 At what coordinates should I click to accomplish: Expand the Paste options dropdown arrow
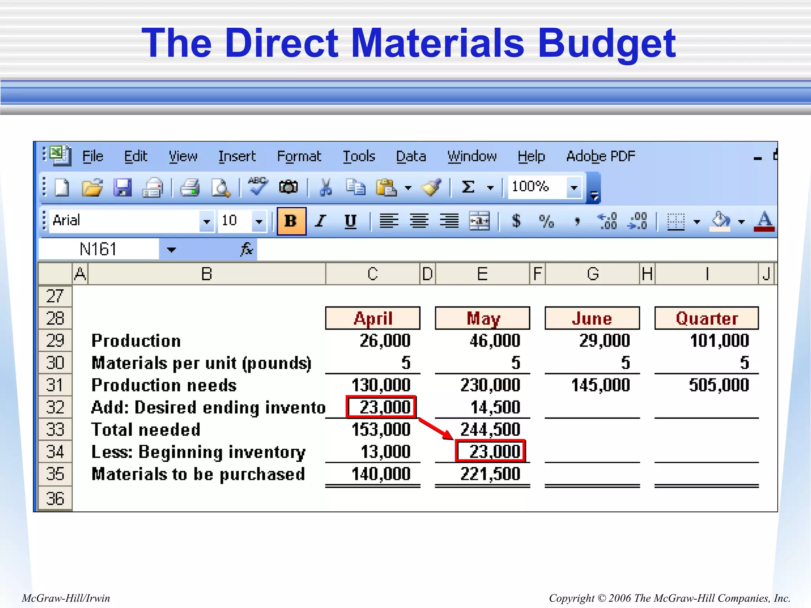[x=408, y=188]
